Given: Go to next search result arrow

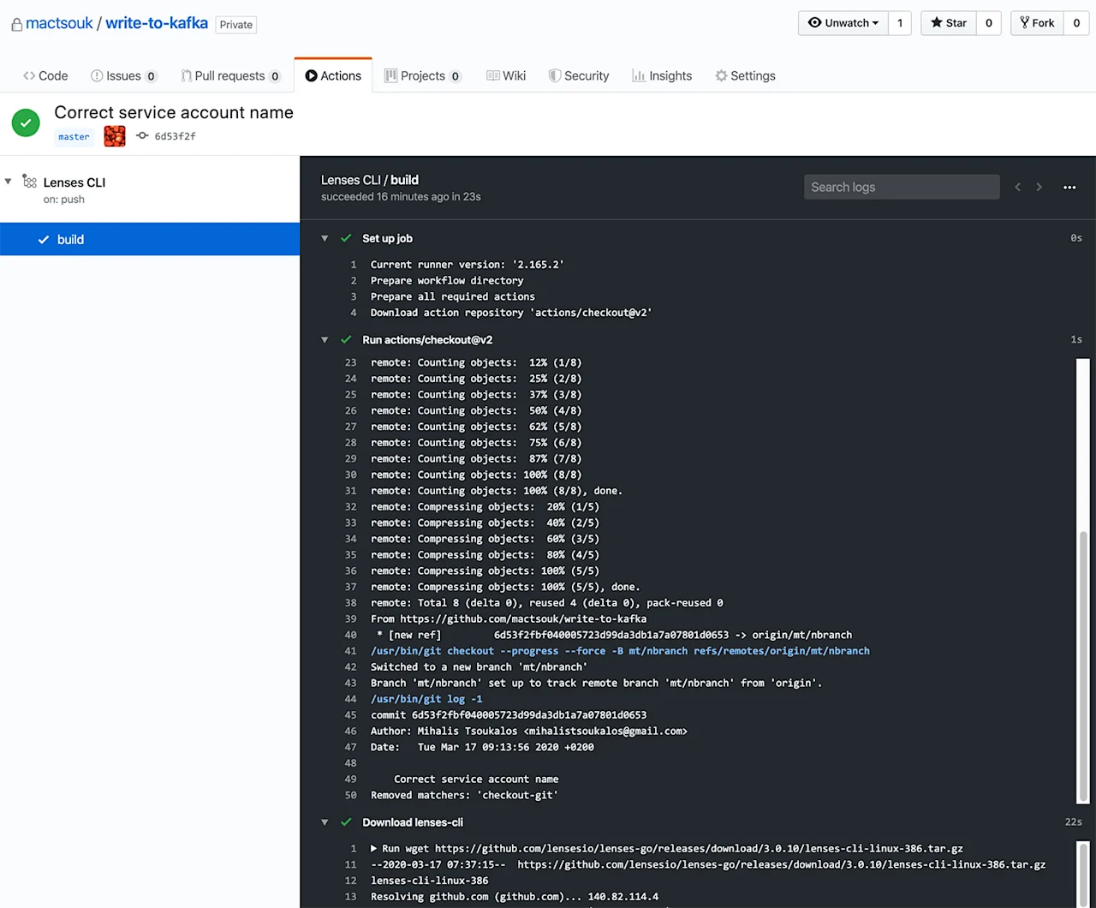Looking at the screenshot, I should [1039, 187].
